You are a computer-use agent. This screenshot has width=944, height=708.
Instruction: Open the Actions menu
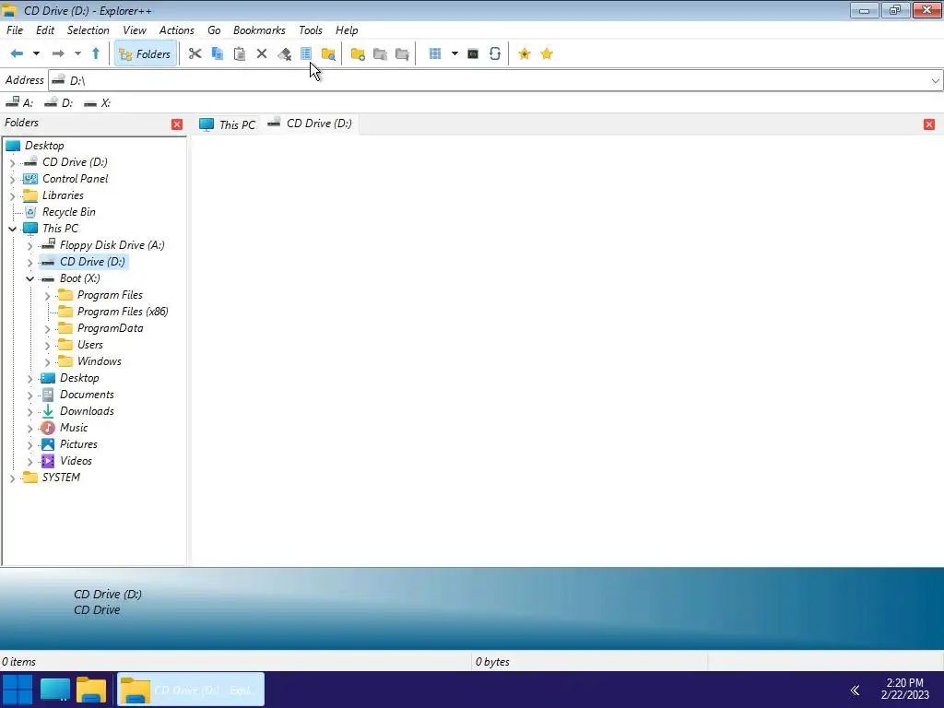[x=176, y=30]
